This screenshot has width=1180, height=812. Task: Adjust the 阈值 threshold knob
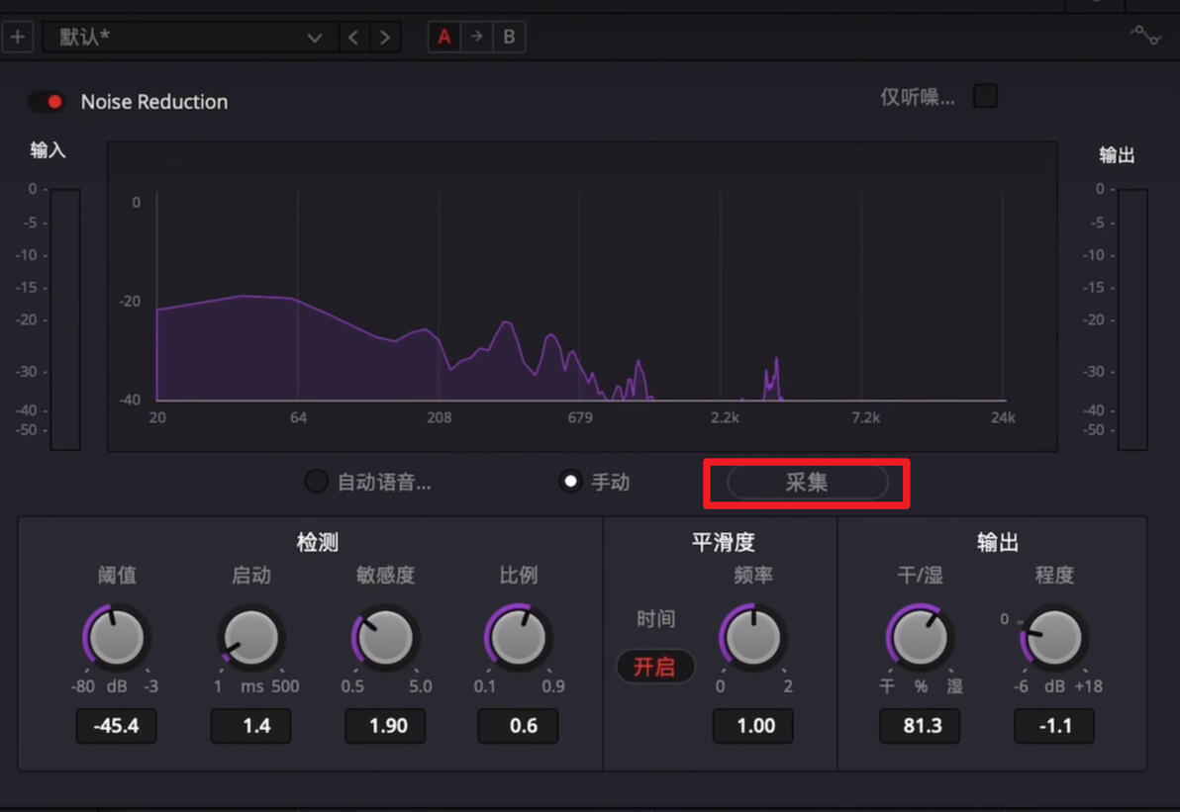click(117, 638)
